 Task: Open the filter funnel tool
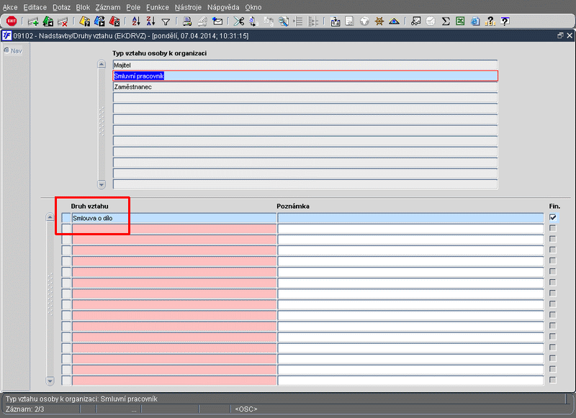click(x=166, y=22)
